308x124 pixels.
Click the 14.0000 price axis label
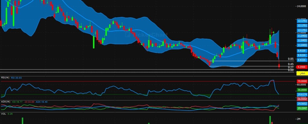(x=301, y=6)
